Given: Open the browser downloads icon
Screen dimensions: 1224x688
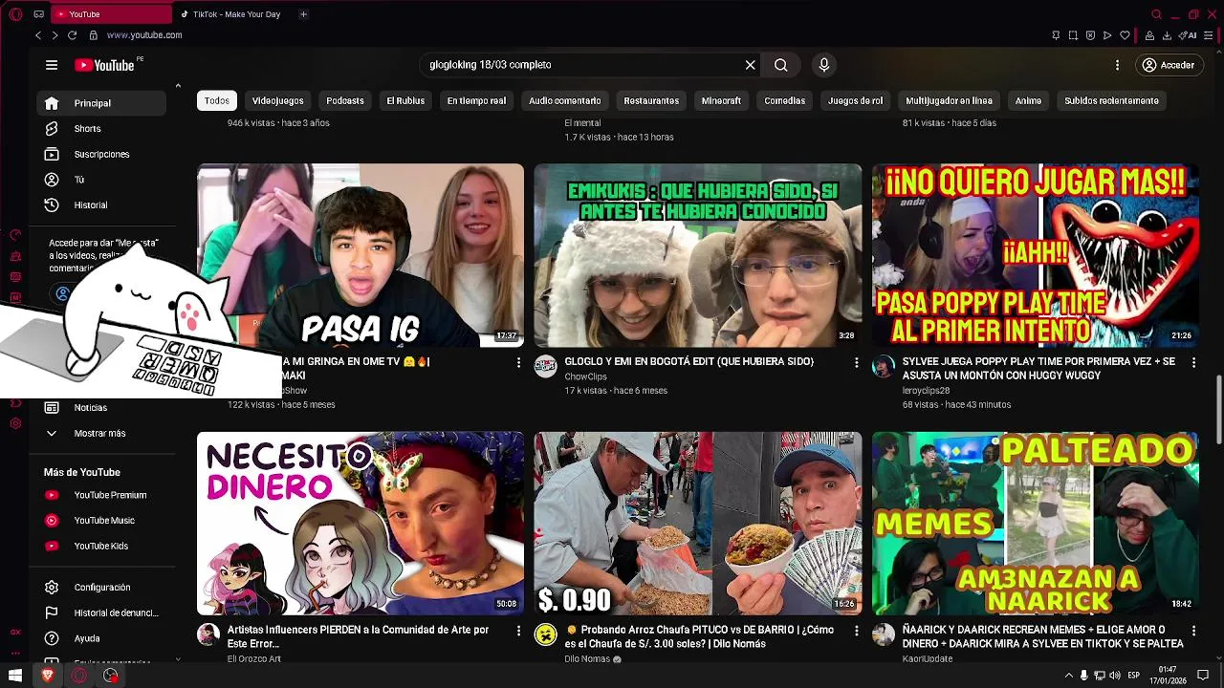Looking at the screenshot, I should [x=1167, y=35].
